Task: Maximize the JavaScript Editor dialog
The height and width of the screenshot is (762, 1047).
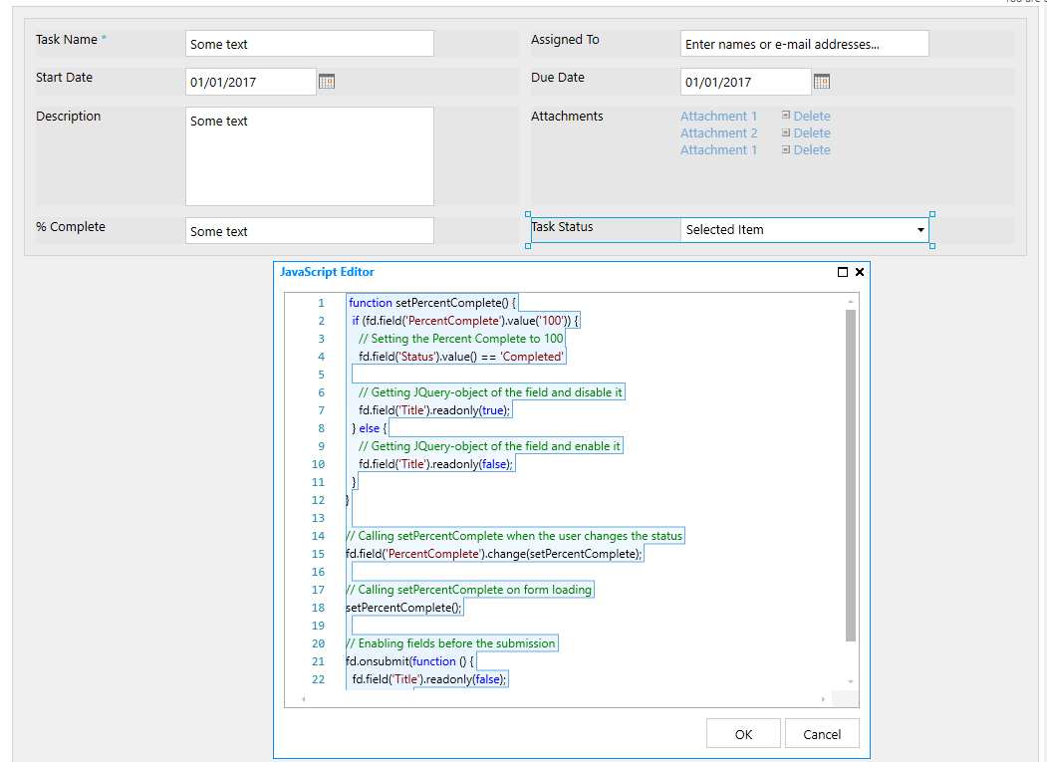Action: (x=841, y=271)
